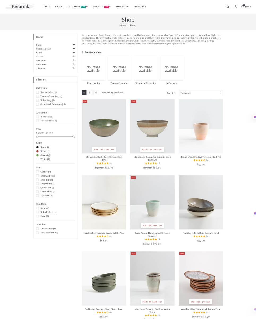Switch to two-column grid view icon

(90, 93)
